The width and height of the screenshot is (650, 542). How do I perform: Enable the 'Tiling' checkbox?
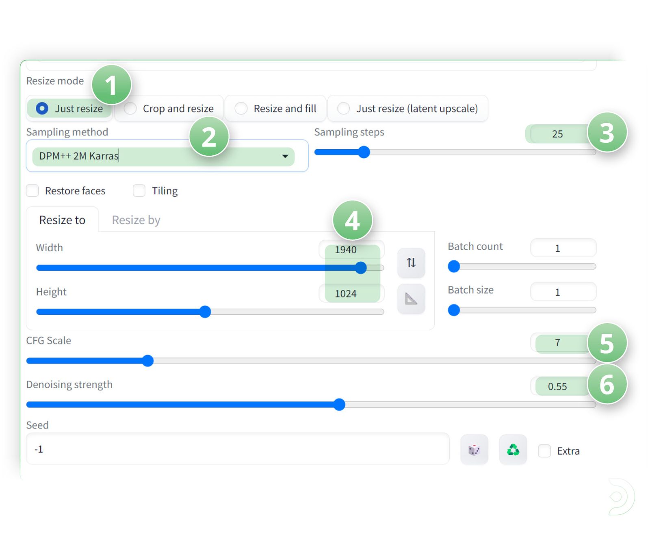click(139, 190)
